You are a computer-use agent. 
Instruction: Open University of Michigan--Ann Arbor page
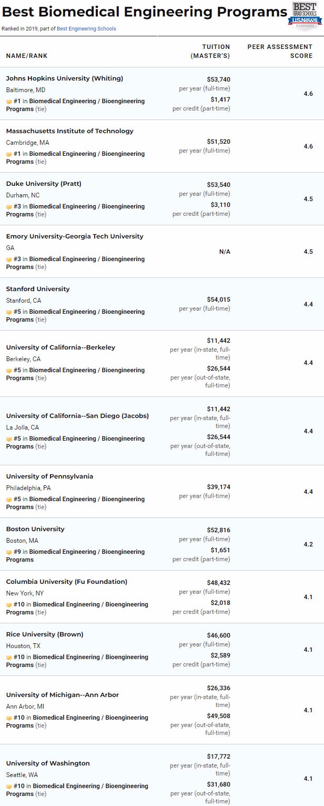pyautogui.click(x=63, y=695)
